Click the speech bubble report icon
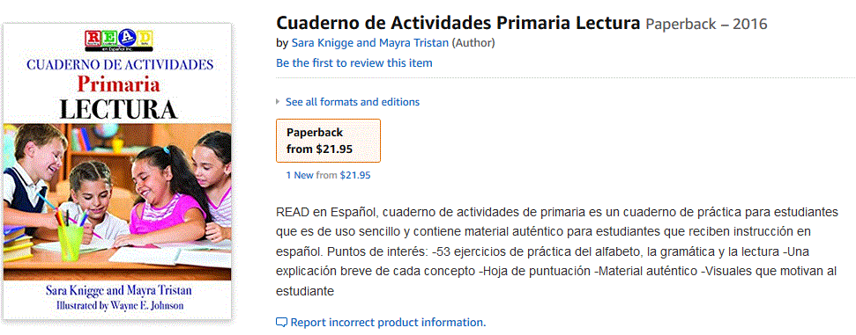Image resolution: width=856 pixels, height=335 pixels. pos(281,322)
